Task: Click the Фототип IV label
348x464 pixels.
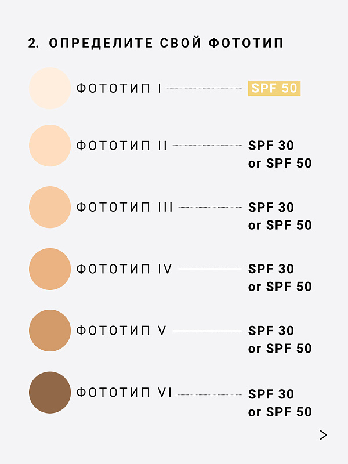Action: (125, 269)
